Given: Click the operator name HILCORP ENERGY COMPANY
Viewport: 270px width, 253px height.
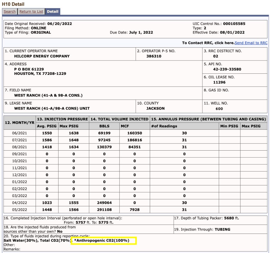Looking at the screenshot, I should click(42, 56).
